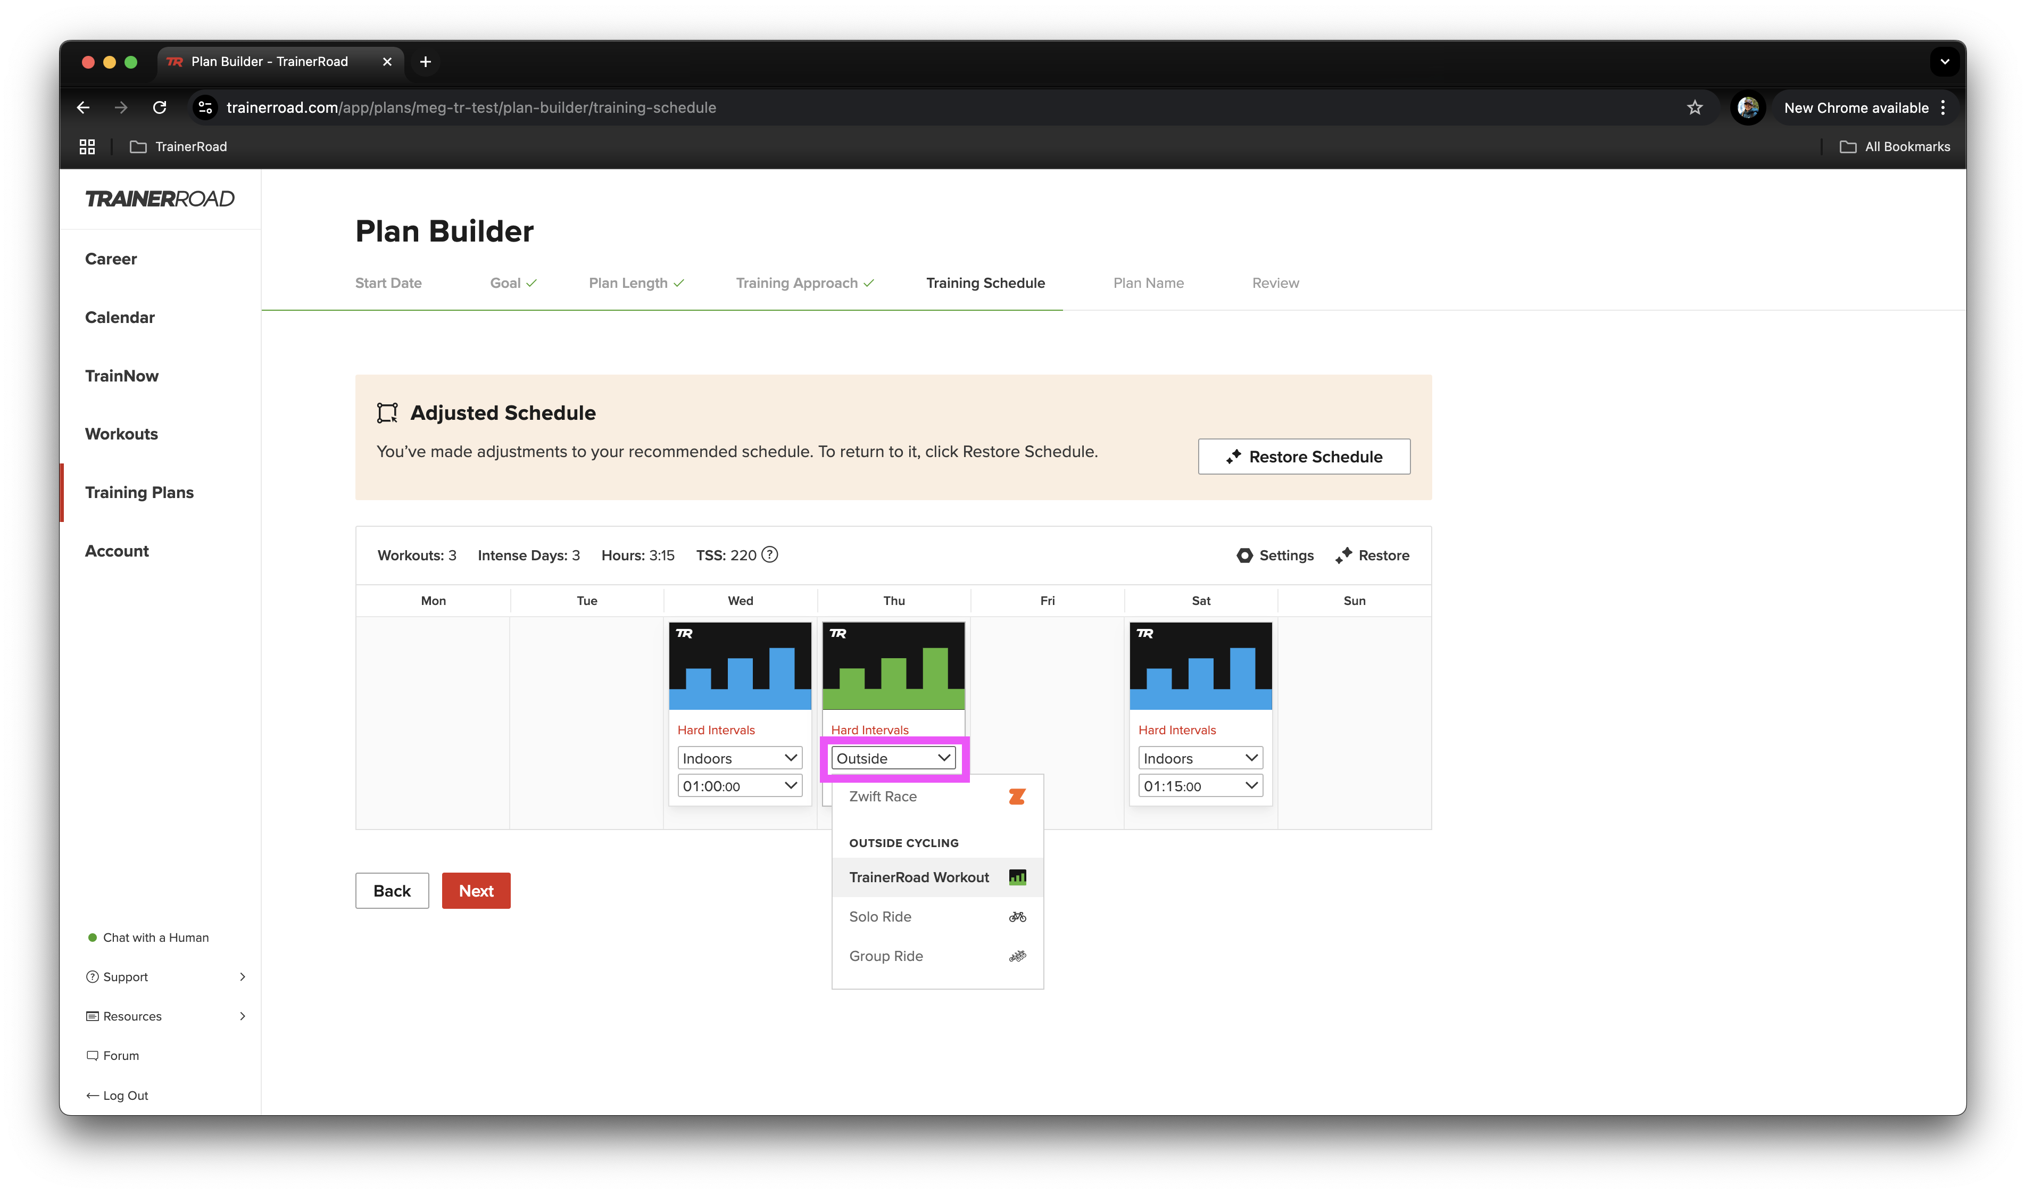
Task: Choose Zwift Race from the dropdown
Action: point(938,797)
